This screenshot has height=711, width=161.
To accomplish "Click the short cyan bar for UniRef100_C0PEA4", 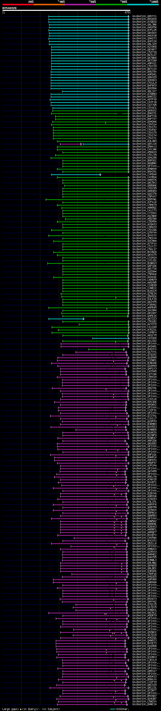I will 76,175.
